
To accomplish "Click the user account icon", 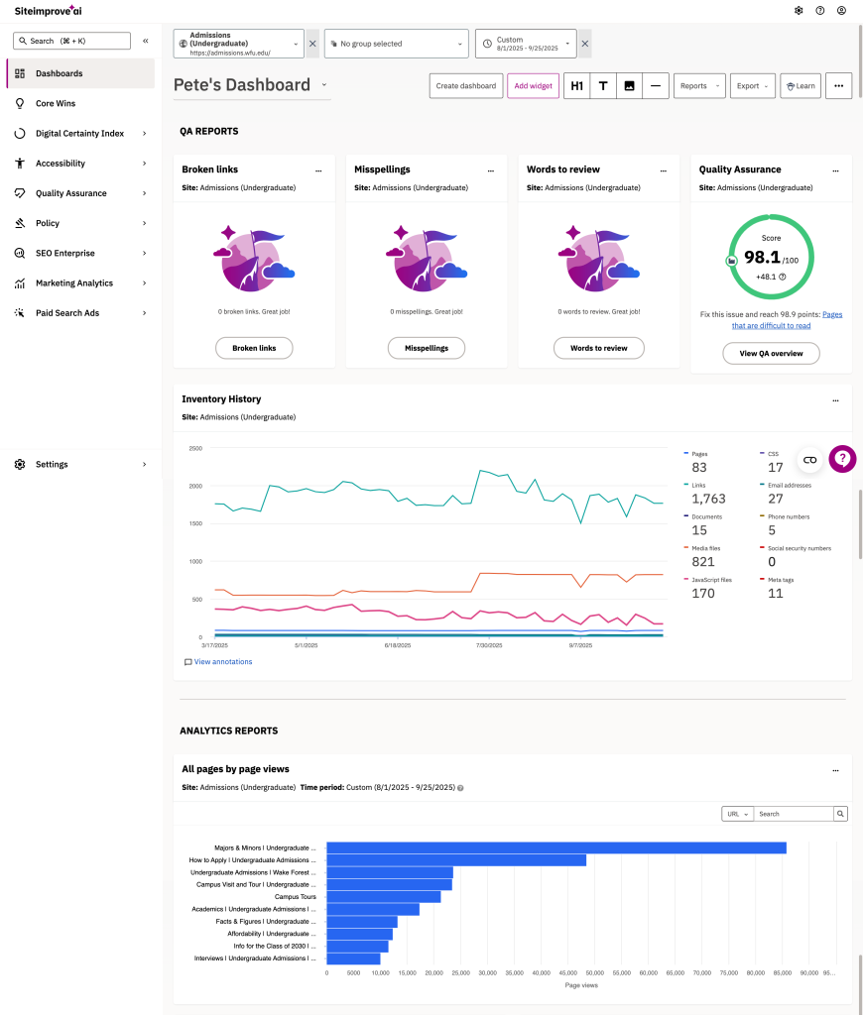I will point(841,11).
